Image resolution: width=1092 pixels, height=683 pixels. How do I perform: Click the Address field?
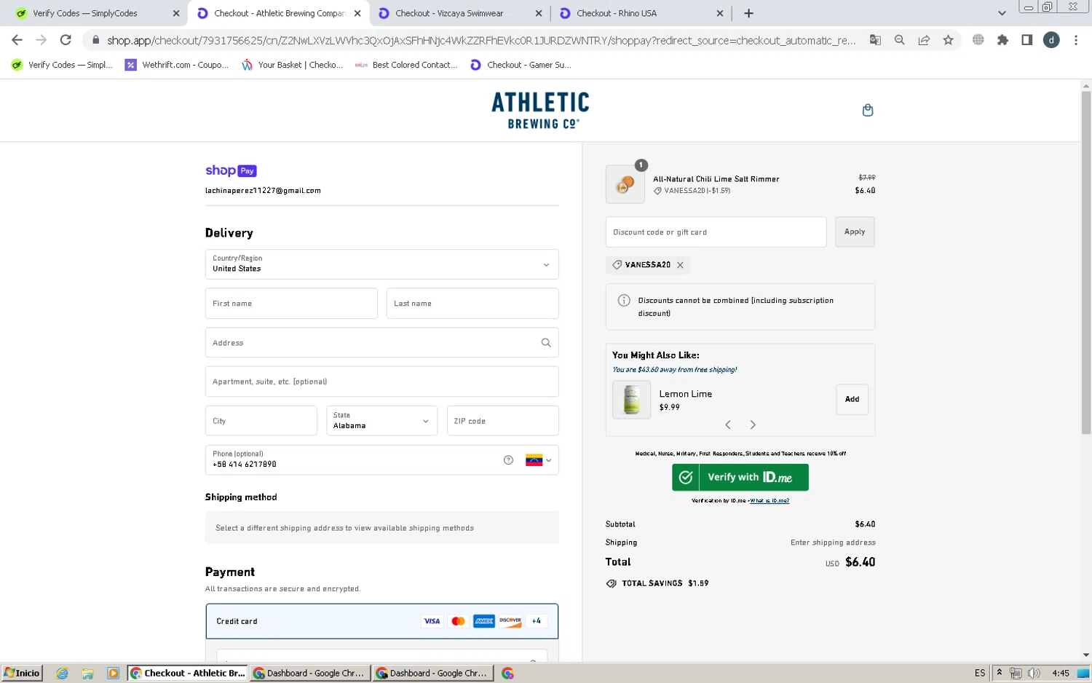[381, 343]
